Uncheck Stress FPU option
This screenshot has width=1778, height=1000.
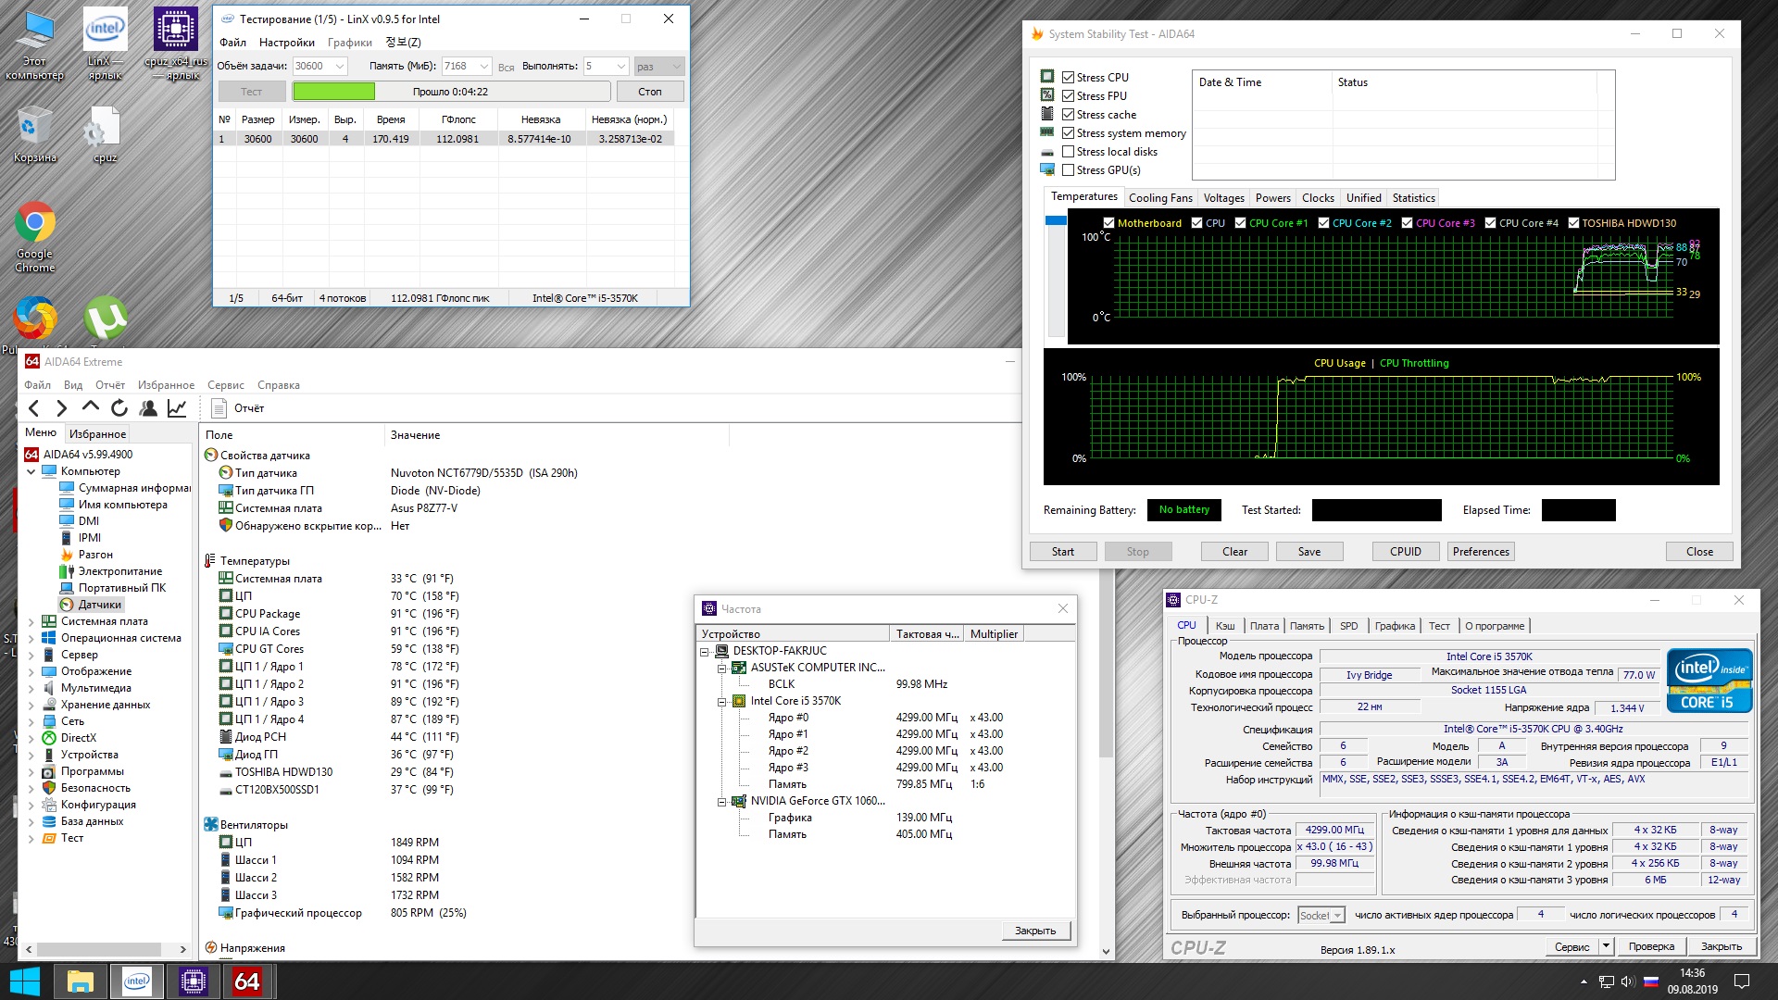tap(1068, 96)
